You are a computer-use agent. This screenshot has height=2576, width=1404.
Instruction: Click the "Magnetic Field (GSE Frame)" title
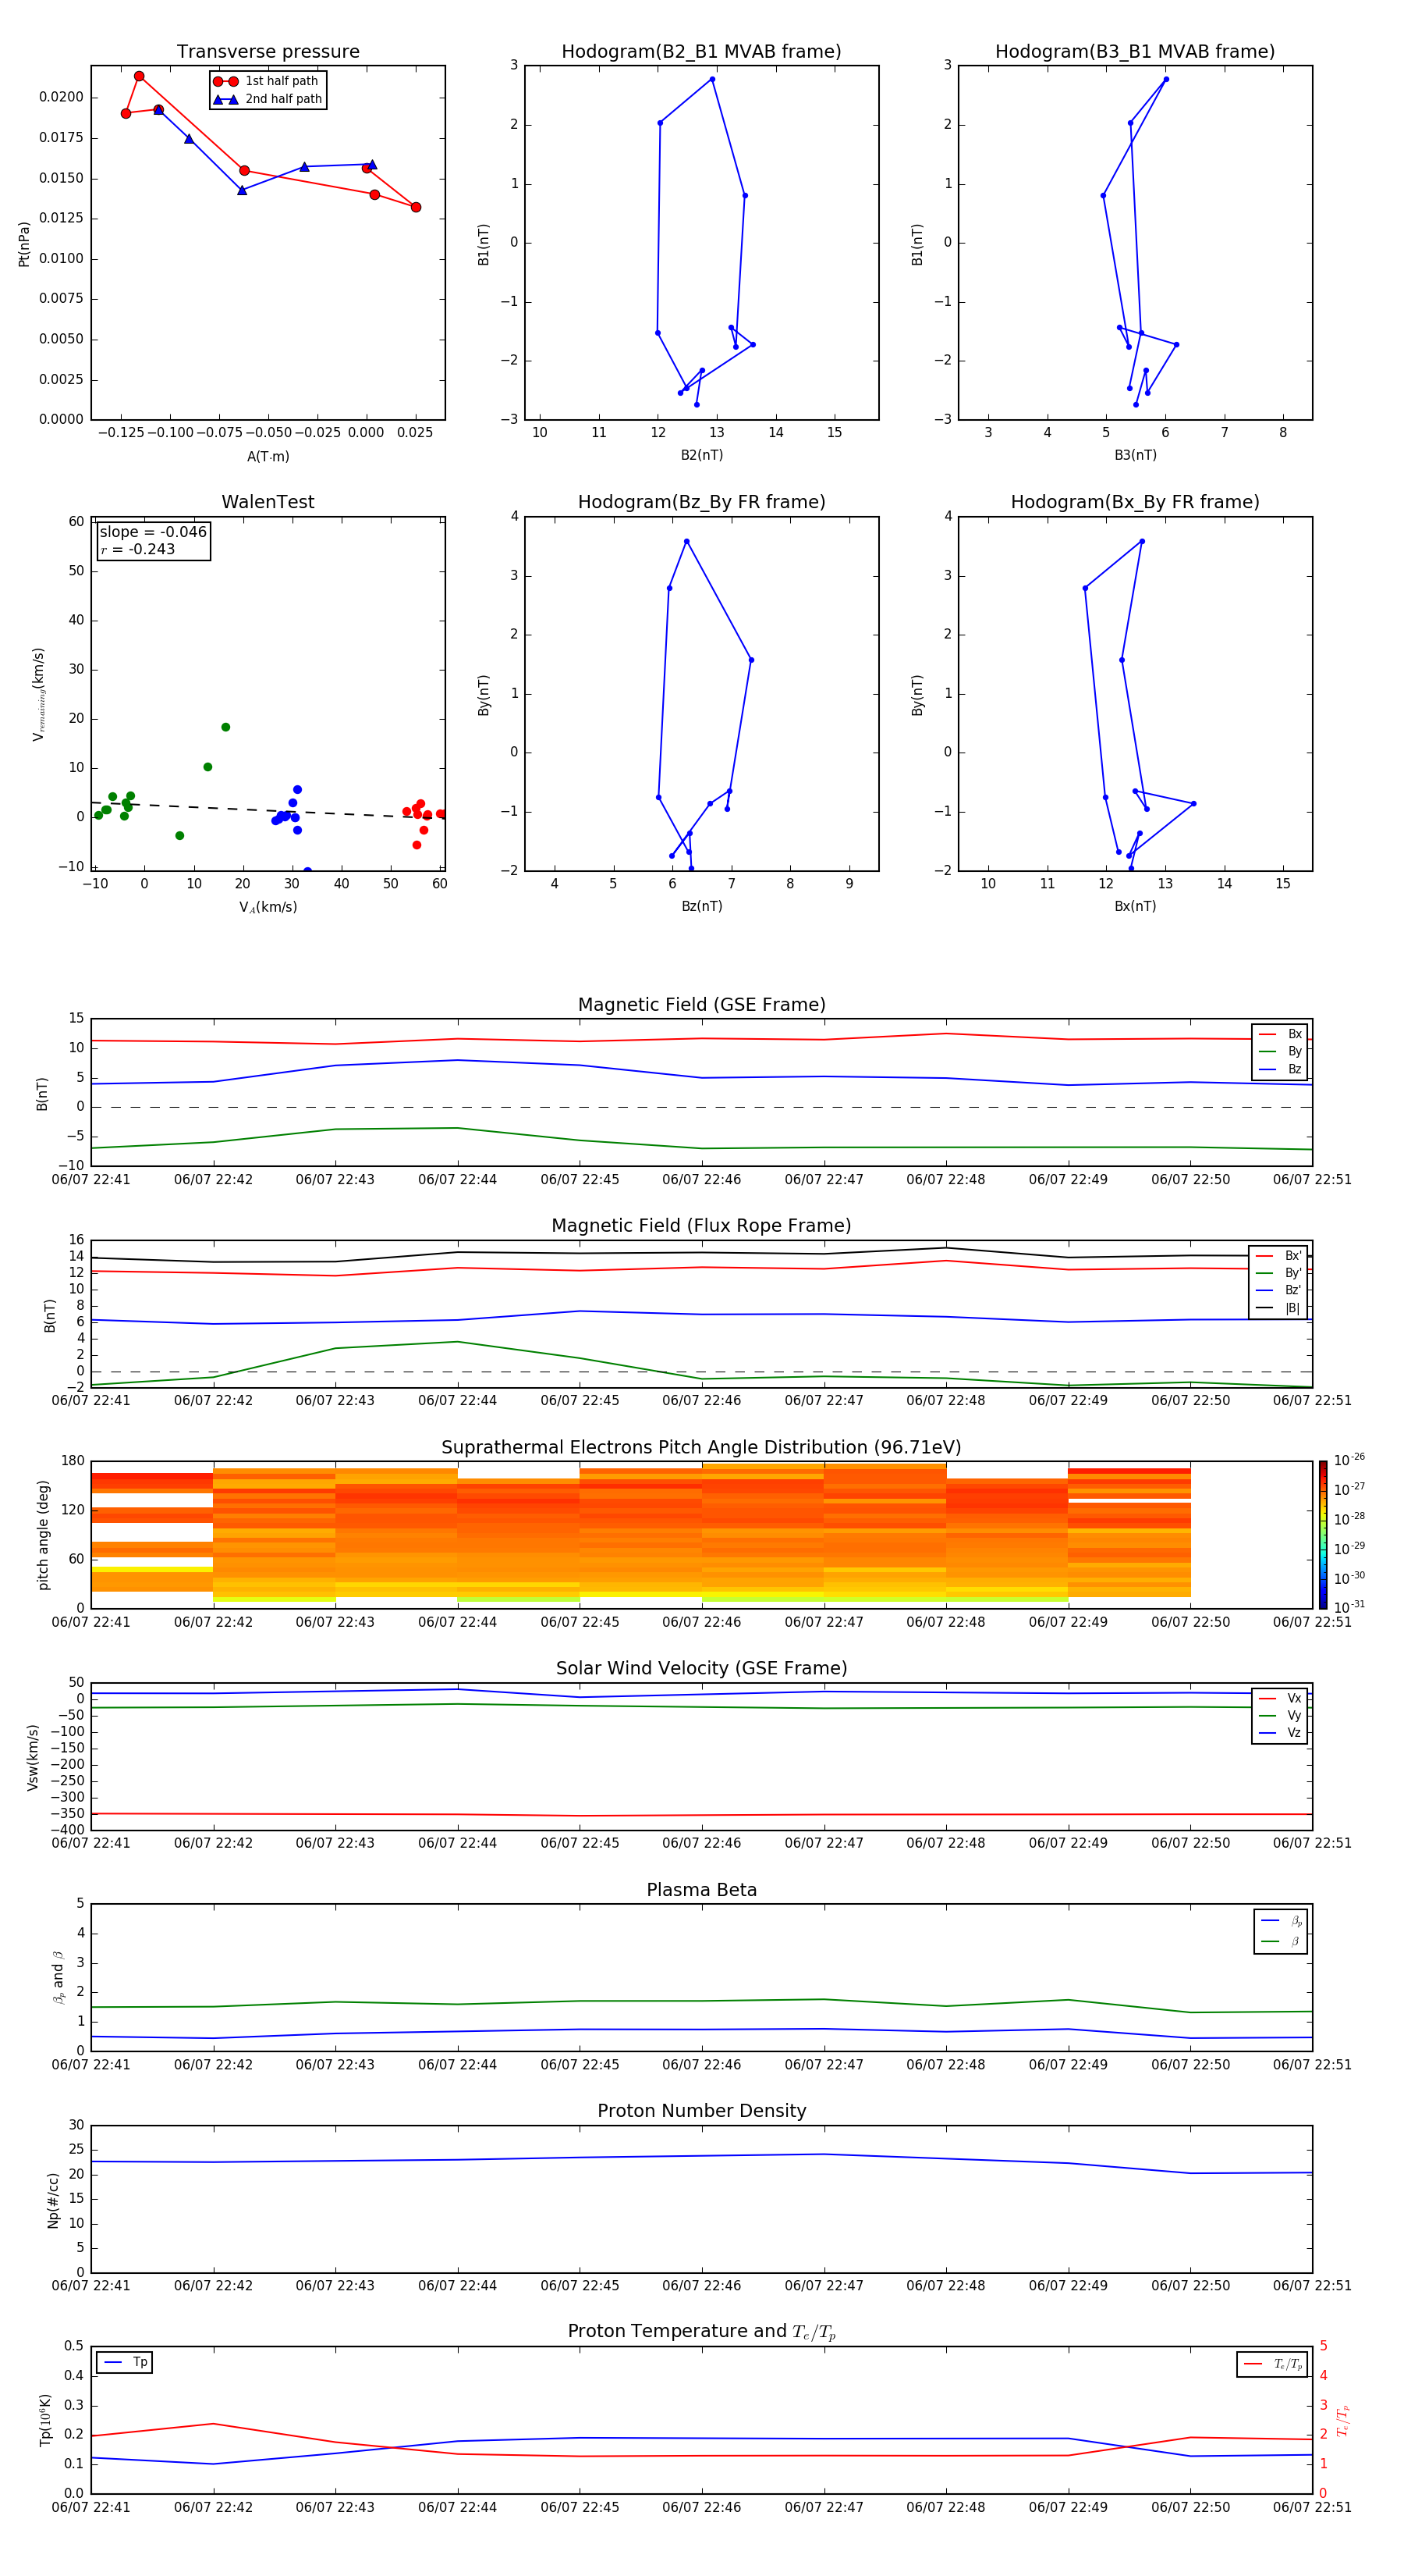(701, 1005)
